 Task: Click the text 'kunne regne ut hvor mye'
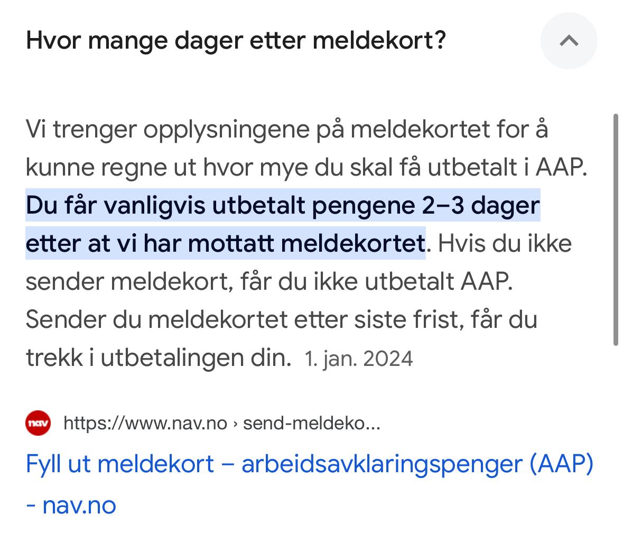(167, 168)
